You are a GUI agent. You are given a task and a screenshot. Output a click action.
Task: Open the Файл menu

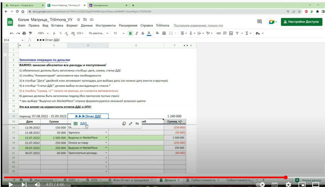[x=21, y=26]
